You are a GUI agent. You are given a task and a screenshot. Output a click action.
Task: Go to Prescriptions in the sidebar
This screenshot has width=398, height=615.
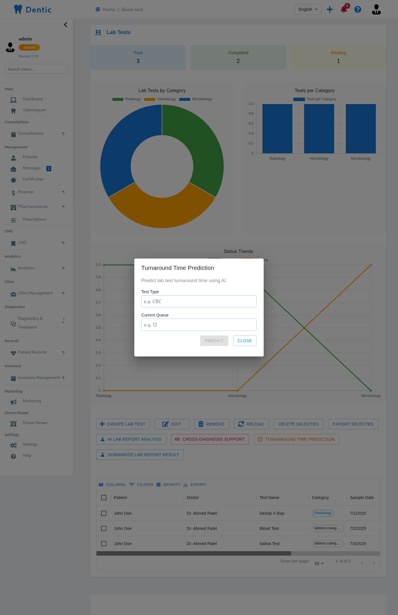pyautogui.click(x=34, y=219)
